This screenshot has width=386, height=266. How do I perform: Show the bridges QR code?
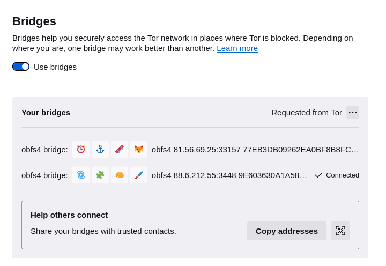340,231
